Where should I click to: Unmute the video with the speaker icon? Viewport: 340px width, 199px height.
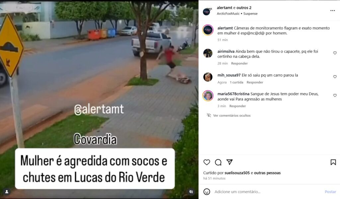click(191, 192)
